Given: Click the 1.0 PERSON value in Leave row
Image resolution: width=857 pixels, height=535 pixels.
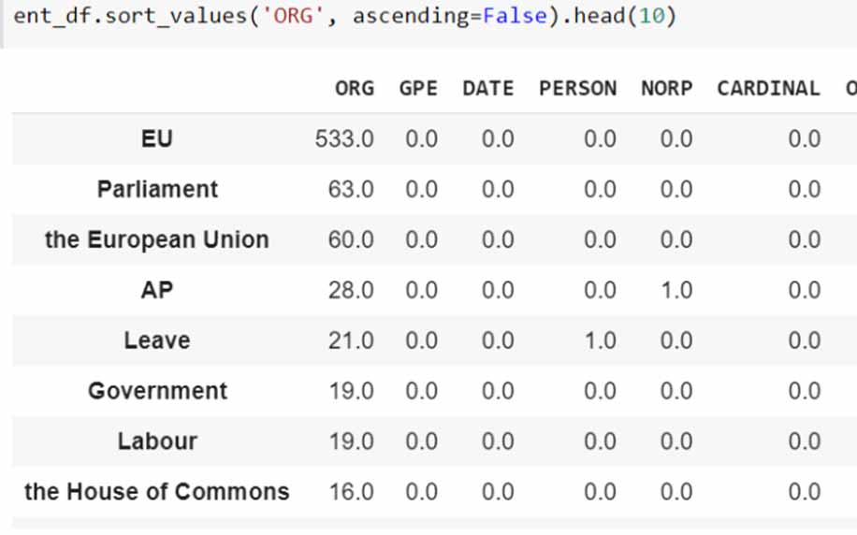Looking at the screenshot, I should click(600, 340).
